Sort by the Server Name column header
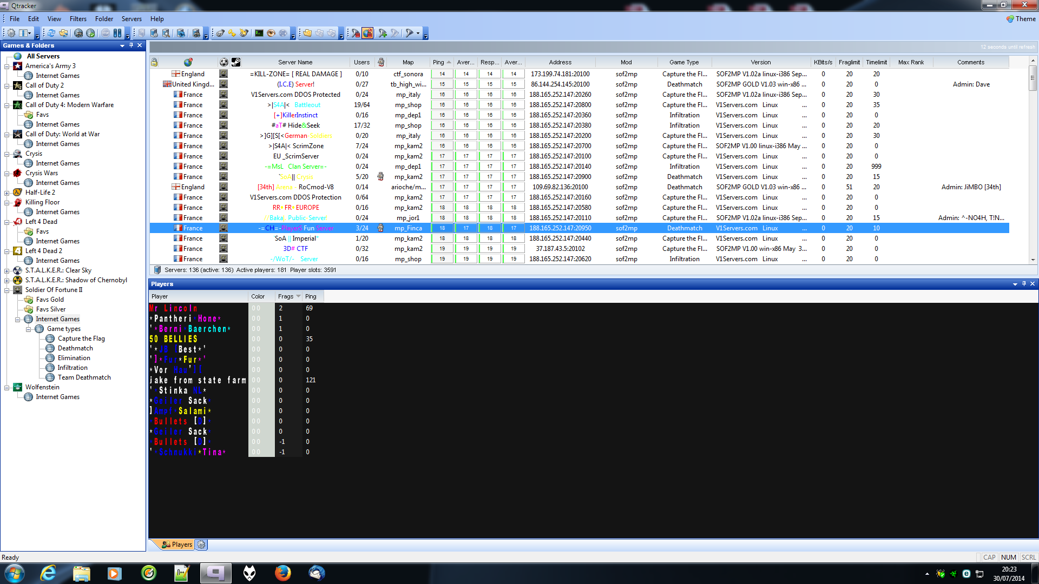Viewport: 1039px width, 584px height. [295, 62]
